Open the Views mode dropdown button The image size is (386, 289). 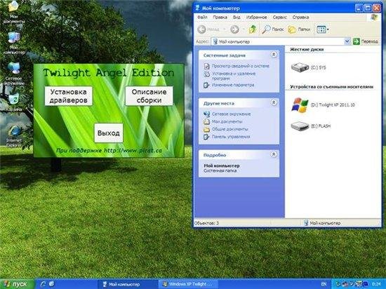323,29
